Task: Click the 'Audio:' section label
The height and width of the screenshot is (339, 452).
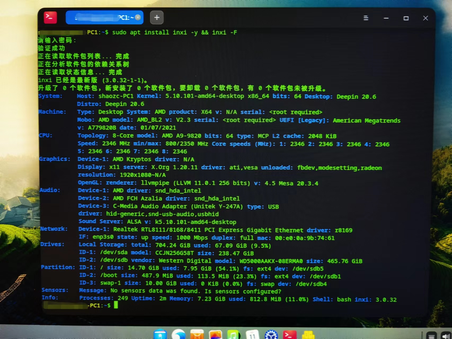Action: coord(50,190)
